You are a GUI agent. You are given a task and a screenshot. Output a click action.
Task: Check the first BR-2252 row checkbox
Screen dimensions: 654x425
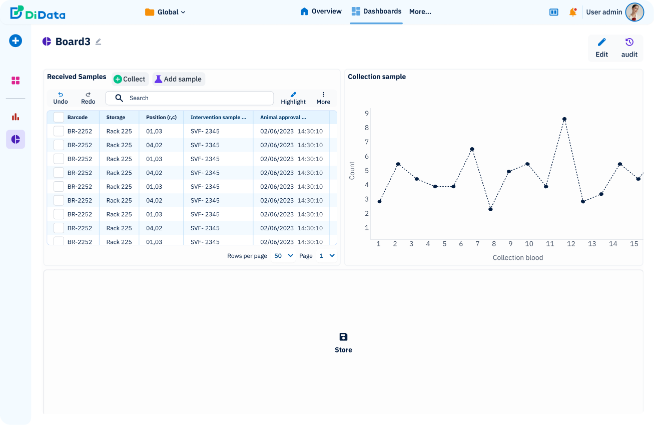pyautogui.click(x=59, y=131)
